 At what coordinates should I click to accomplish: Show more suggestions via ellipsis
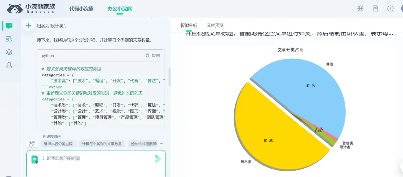(162, 143)
